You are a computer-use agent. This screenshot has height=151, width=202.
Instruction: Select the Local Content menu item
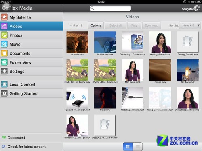(32, 85)
